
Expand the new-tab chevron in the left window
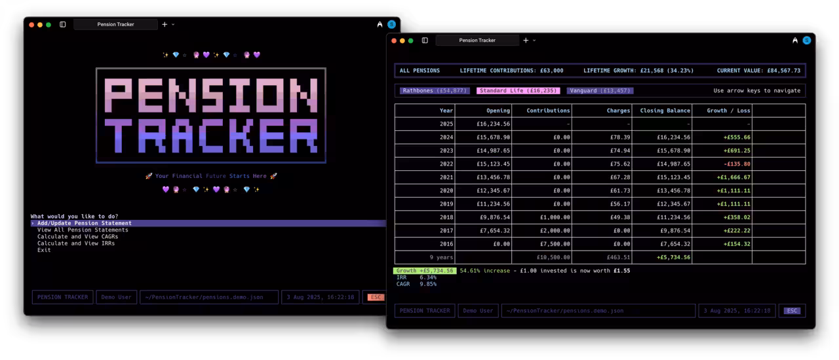[173, 24]
